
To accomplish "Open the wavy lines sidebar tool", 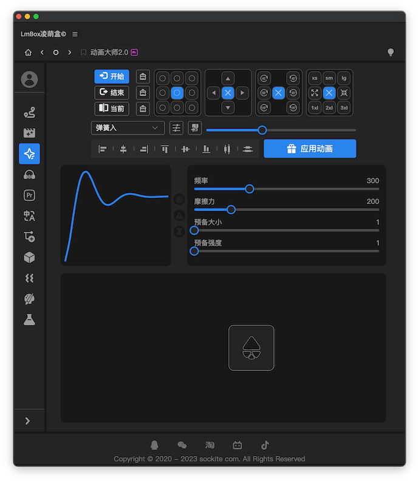I will coord(29,278).
